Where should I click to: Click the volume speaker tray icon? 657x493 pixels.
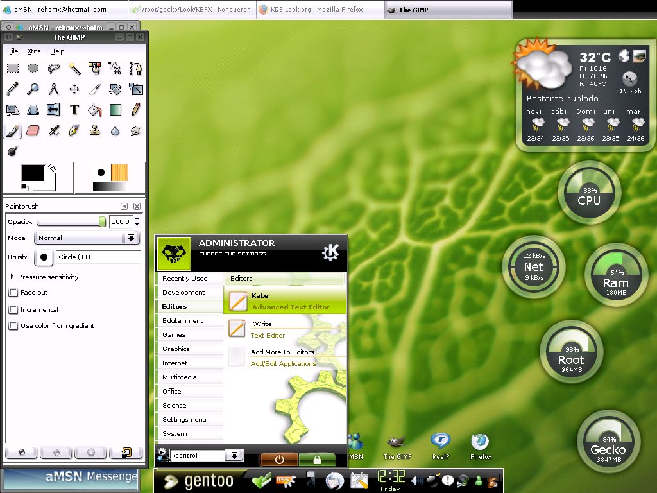click(417, 480)
